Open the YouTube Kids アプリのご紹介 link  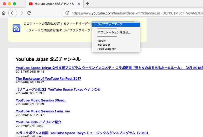tap(39, 122)
